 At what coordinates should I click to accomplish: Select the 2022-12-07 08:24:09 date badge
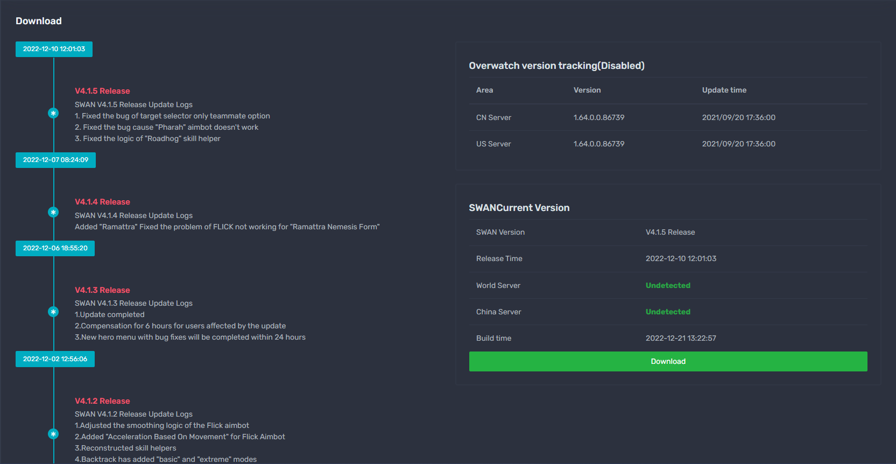pyautogui.click(x=55, y=160)
